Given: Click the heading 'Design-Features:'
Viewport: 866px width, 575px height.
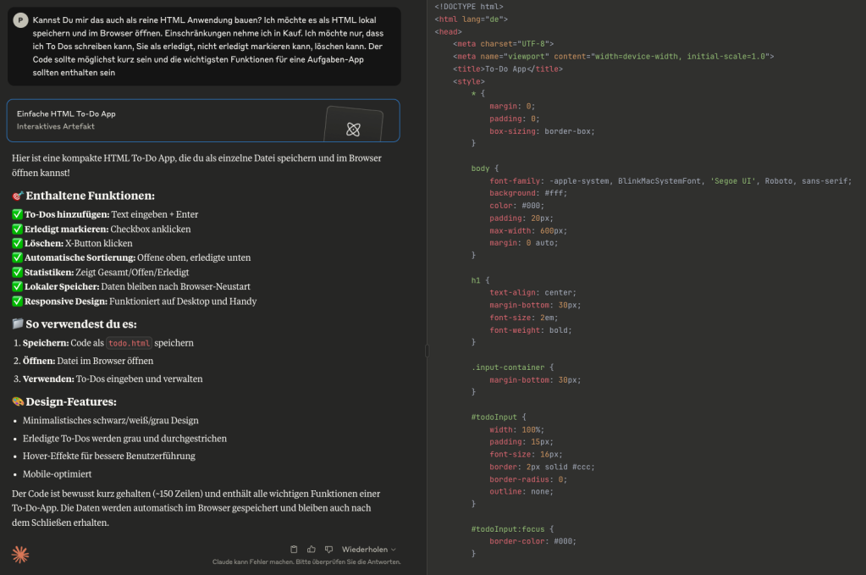Looking at the screenshot, I should [71, 401].
